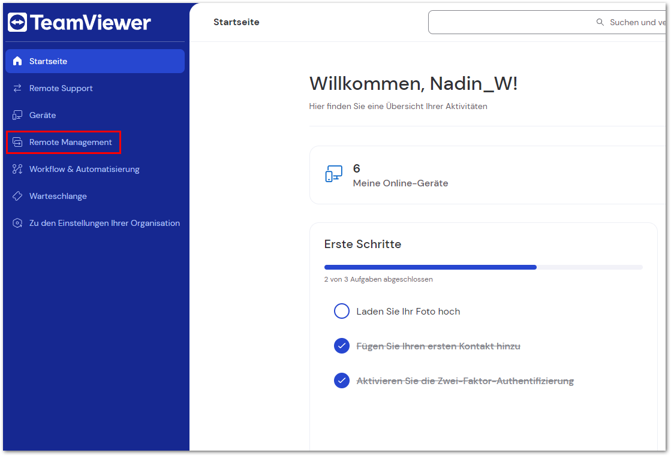This screenshot has width=671, height=456.
Task: Click Aktivieren Sie die Zwei-Faktor-Authentifizierung text
Action: (x=465, y=380)
